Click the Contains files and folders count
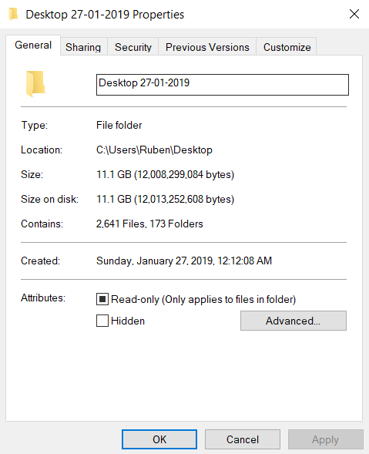369x454 pixels. 149,224
